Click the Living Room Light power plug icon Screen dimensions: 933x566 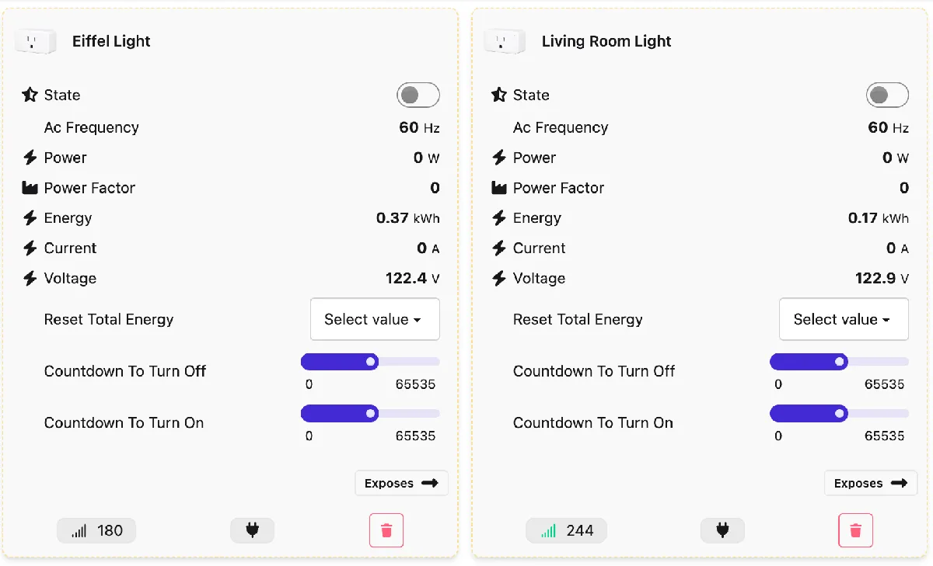tap(722, 530)
